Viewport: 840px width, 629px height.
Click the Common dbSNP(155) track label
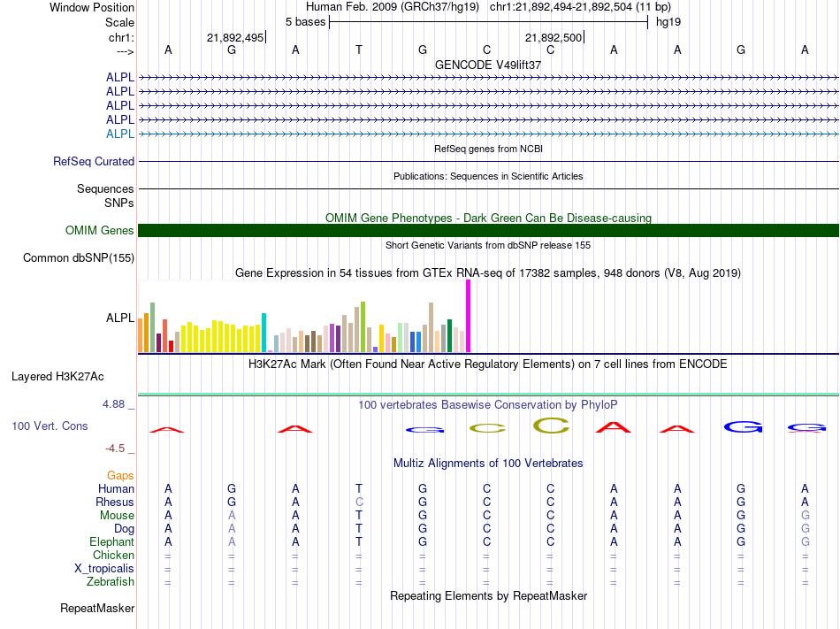pos(79,257)
